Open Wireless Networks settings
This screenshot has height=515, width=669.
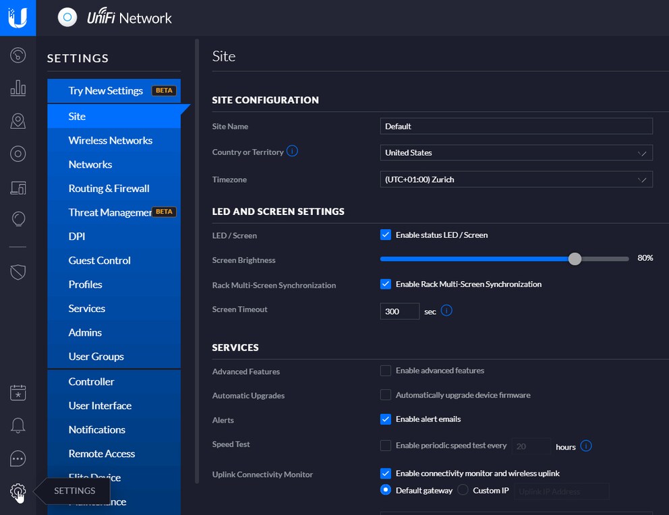point(114,140)
